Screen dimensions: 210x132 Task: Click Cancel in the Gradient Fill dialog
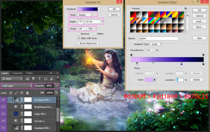pyautogui.click(x=114, y=15)
